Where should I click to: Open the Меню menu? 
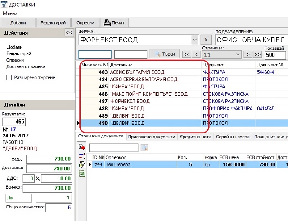click(10, 13)
